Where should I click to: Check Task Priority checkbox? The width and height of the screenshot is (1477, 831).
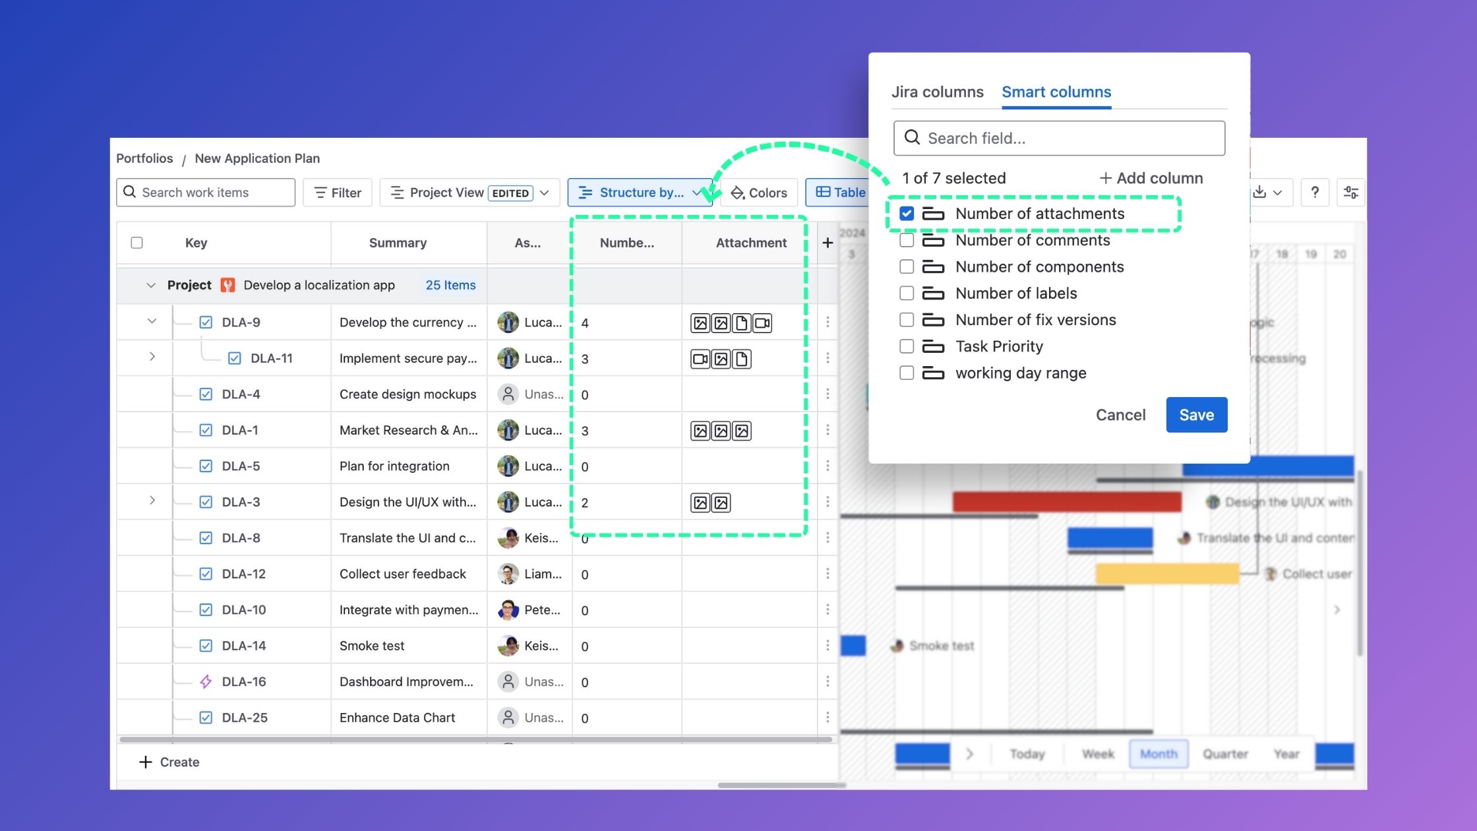click(907, 346)
